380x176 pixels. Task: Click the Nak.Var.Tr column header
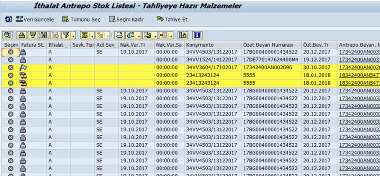136,45
